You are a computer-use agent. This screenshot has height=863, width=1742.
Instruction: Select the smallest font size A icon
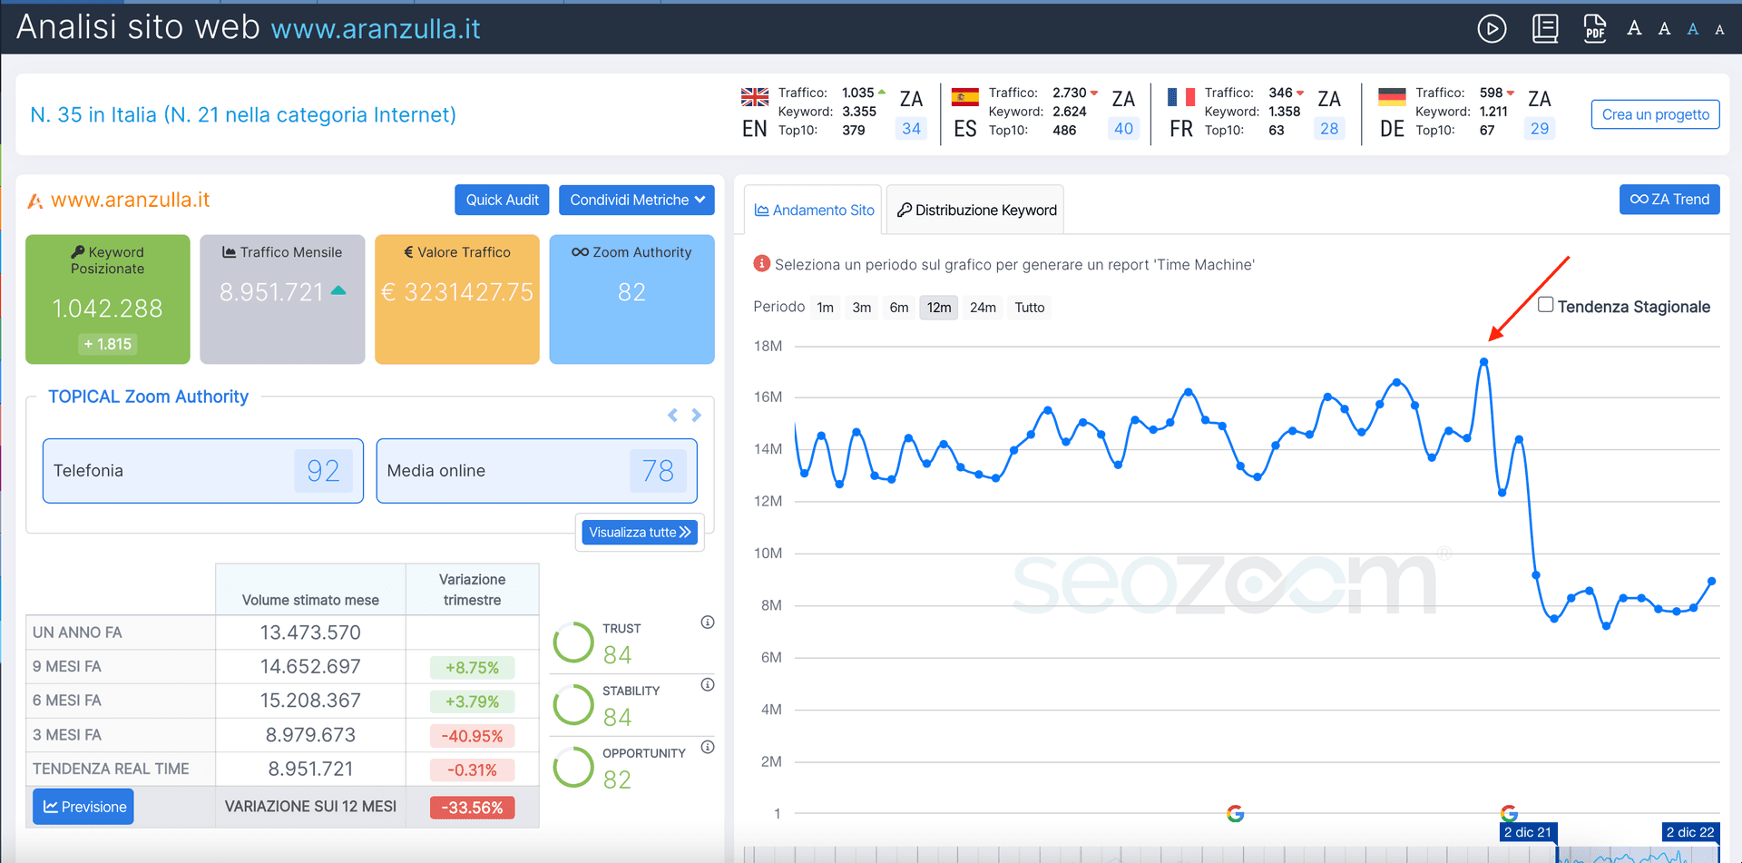click(1719, 30)
